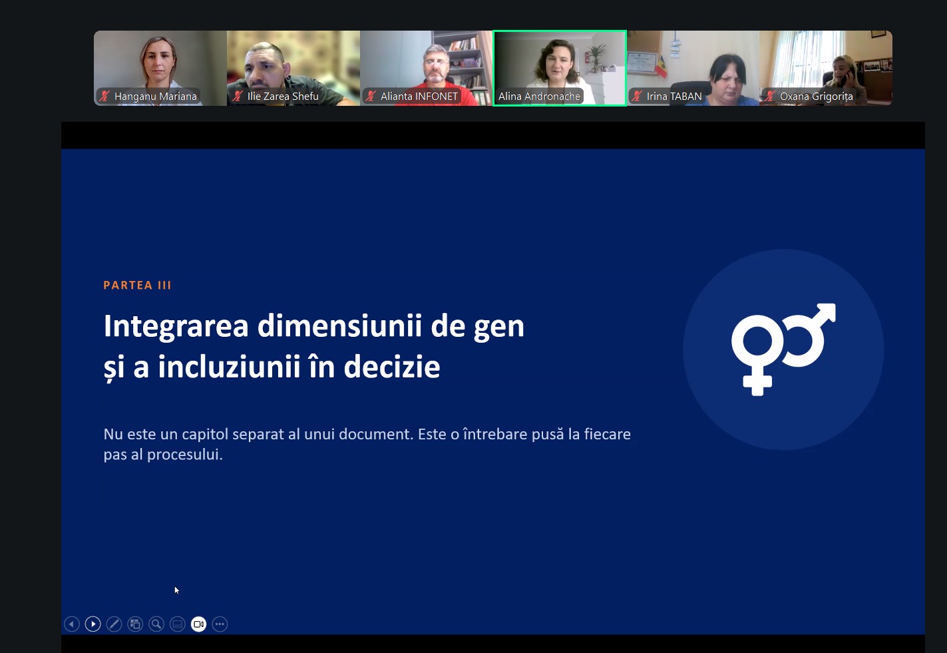Toggle the subtitles icon in slideshow toolbar

(178, 624)
